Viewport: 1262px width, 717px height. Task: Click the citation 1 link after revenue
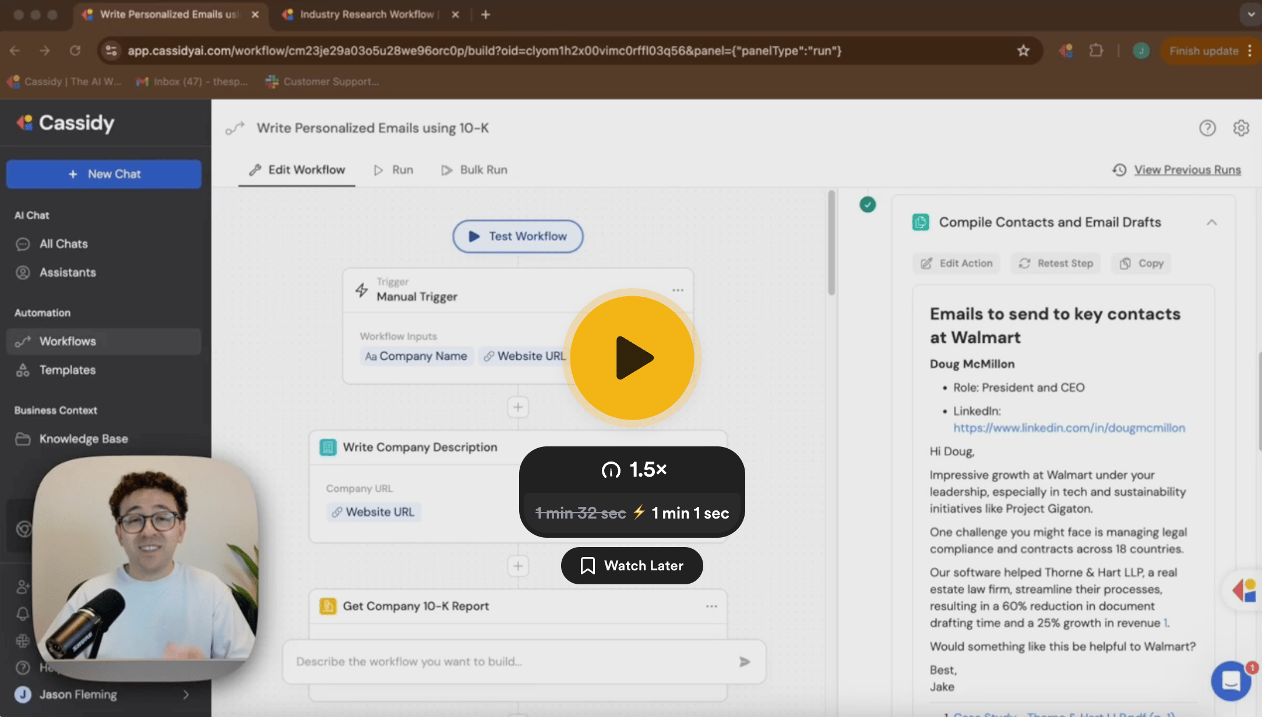pos(1166,623)
